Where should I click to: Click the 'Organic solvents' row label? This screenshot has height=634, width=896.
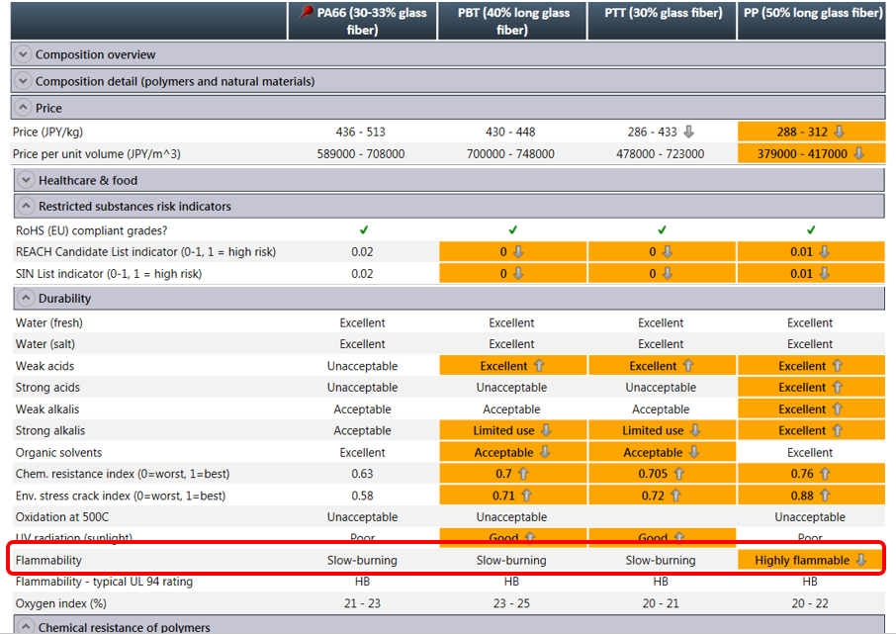(59, 453)
